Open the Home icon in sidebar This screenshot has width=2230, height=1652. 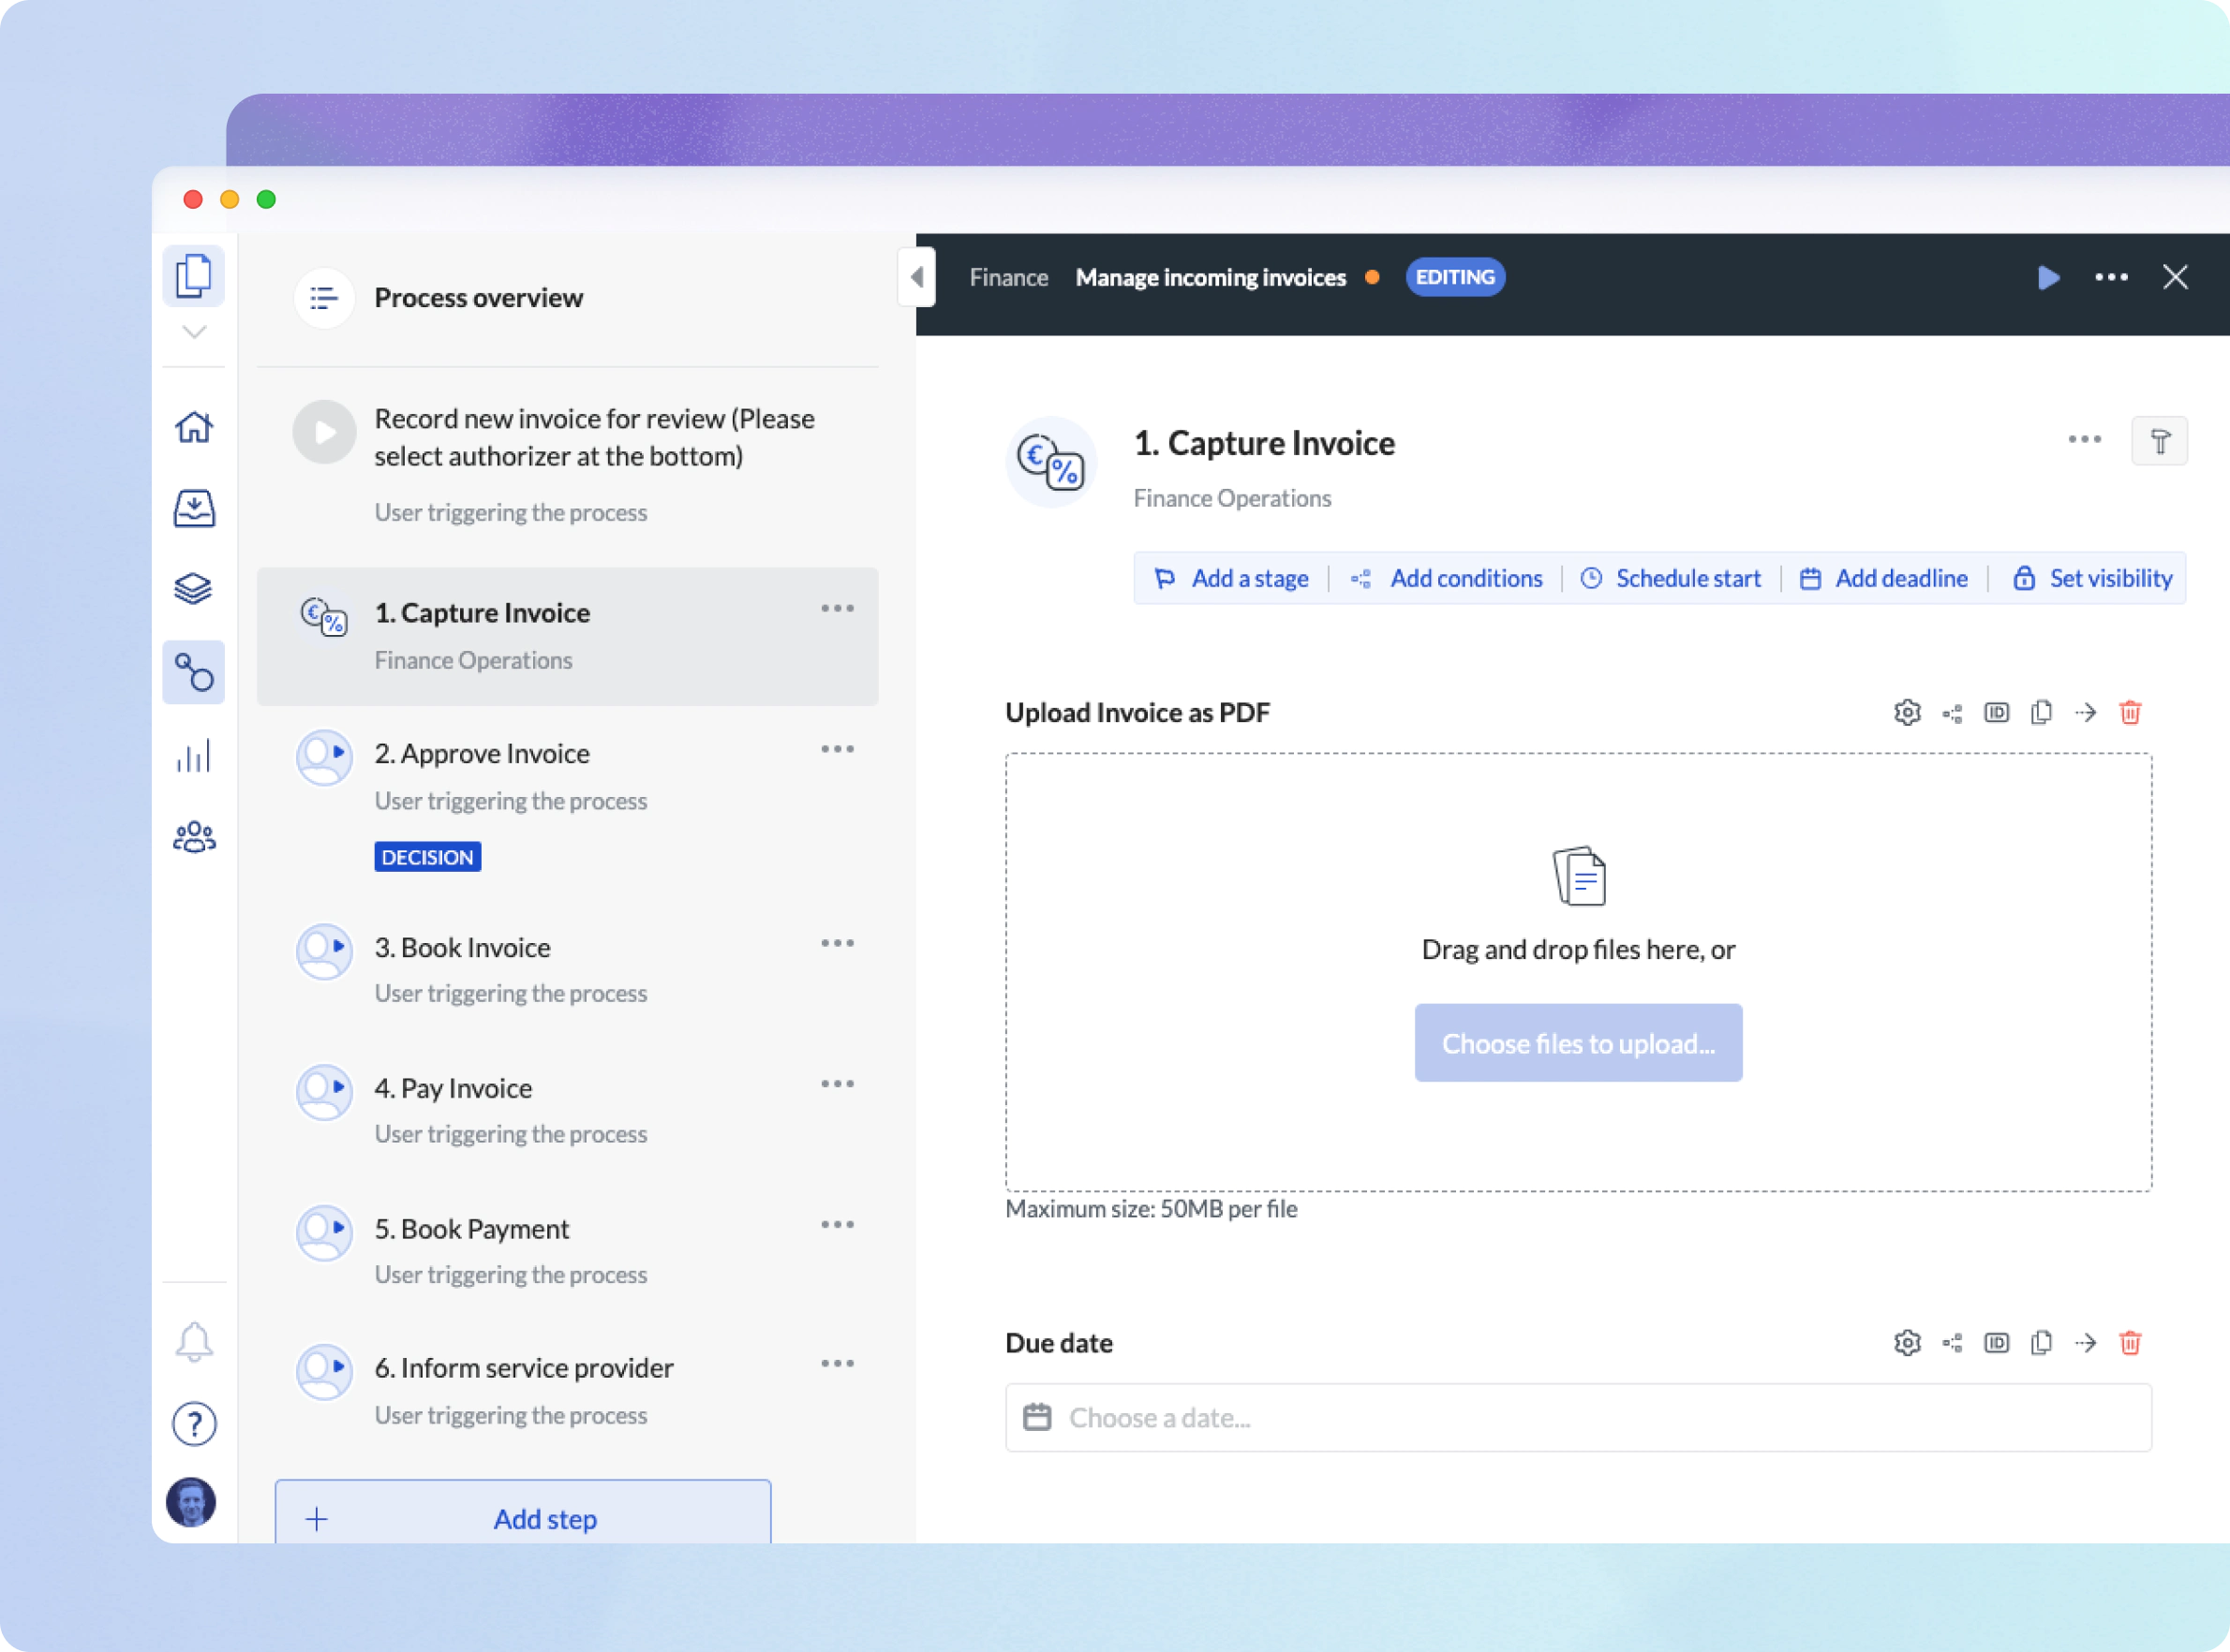pos(193,428)
